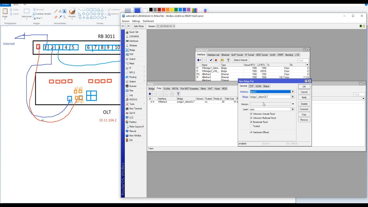Open Quick Set in WinBox sidebar
Screen dimensions: 368x207
pos(134,32)
